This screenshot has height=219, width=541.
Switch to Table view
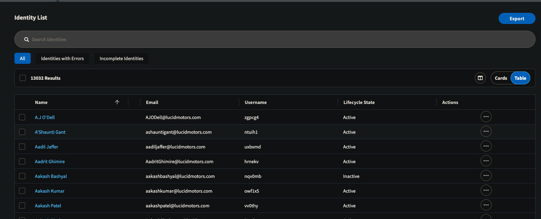(520, 78)
